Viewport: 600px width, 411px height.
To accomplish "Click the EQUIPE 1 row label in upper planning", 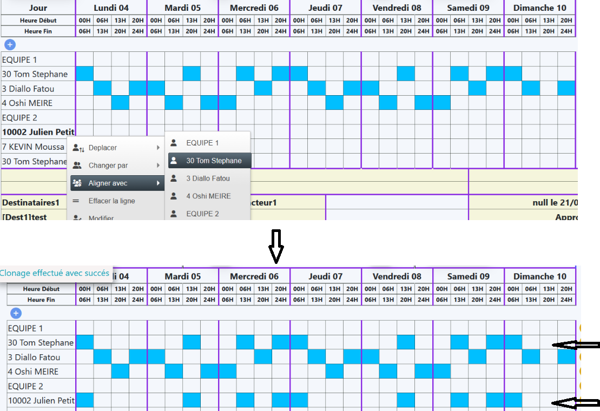I will [19, 60].
